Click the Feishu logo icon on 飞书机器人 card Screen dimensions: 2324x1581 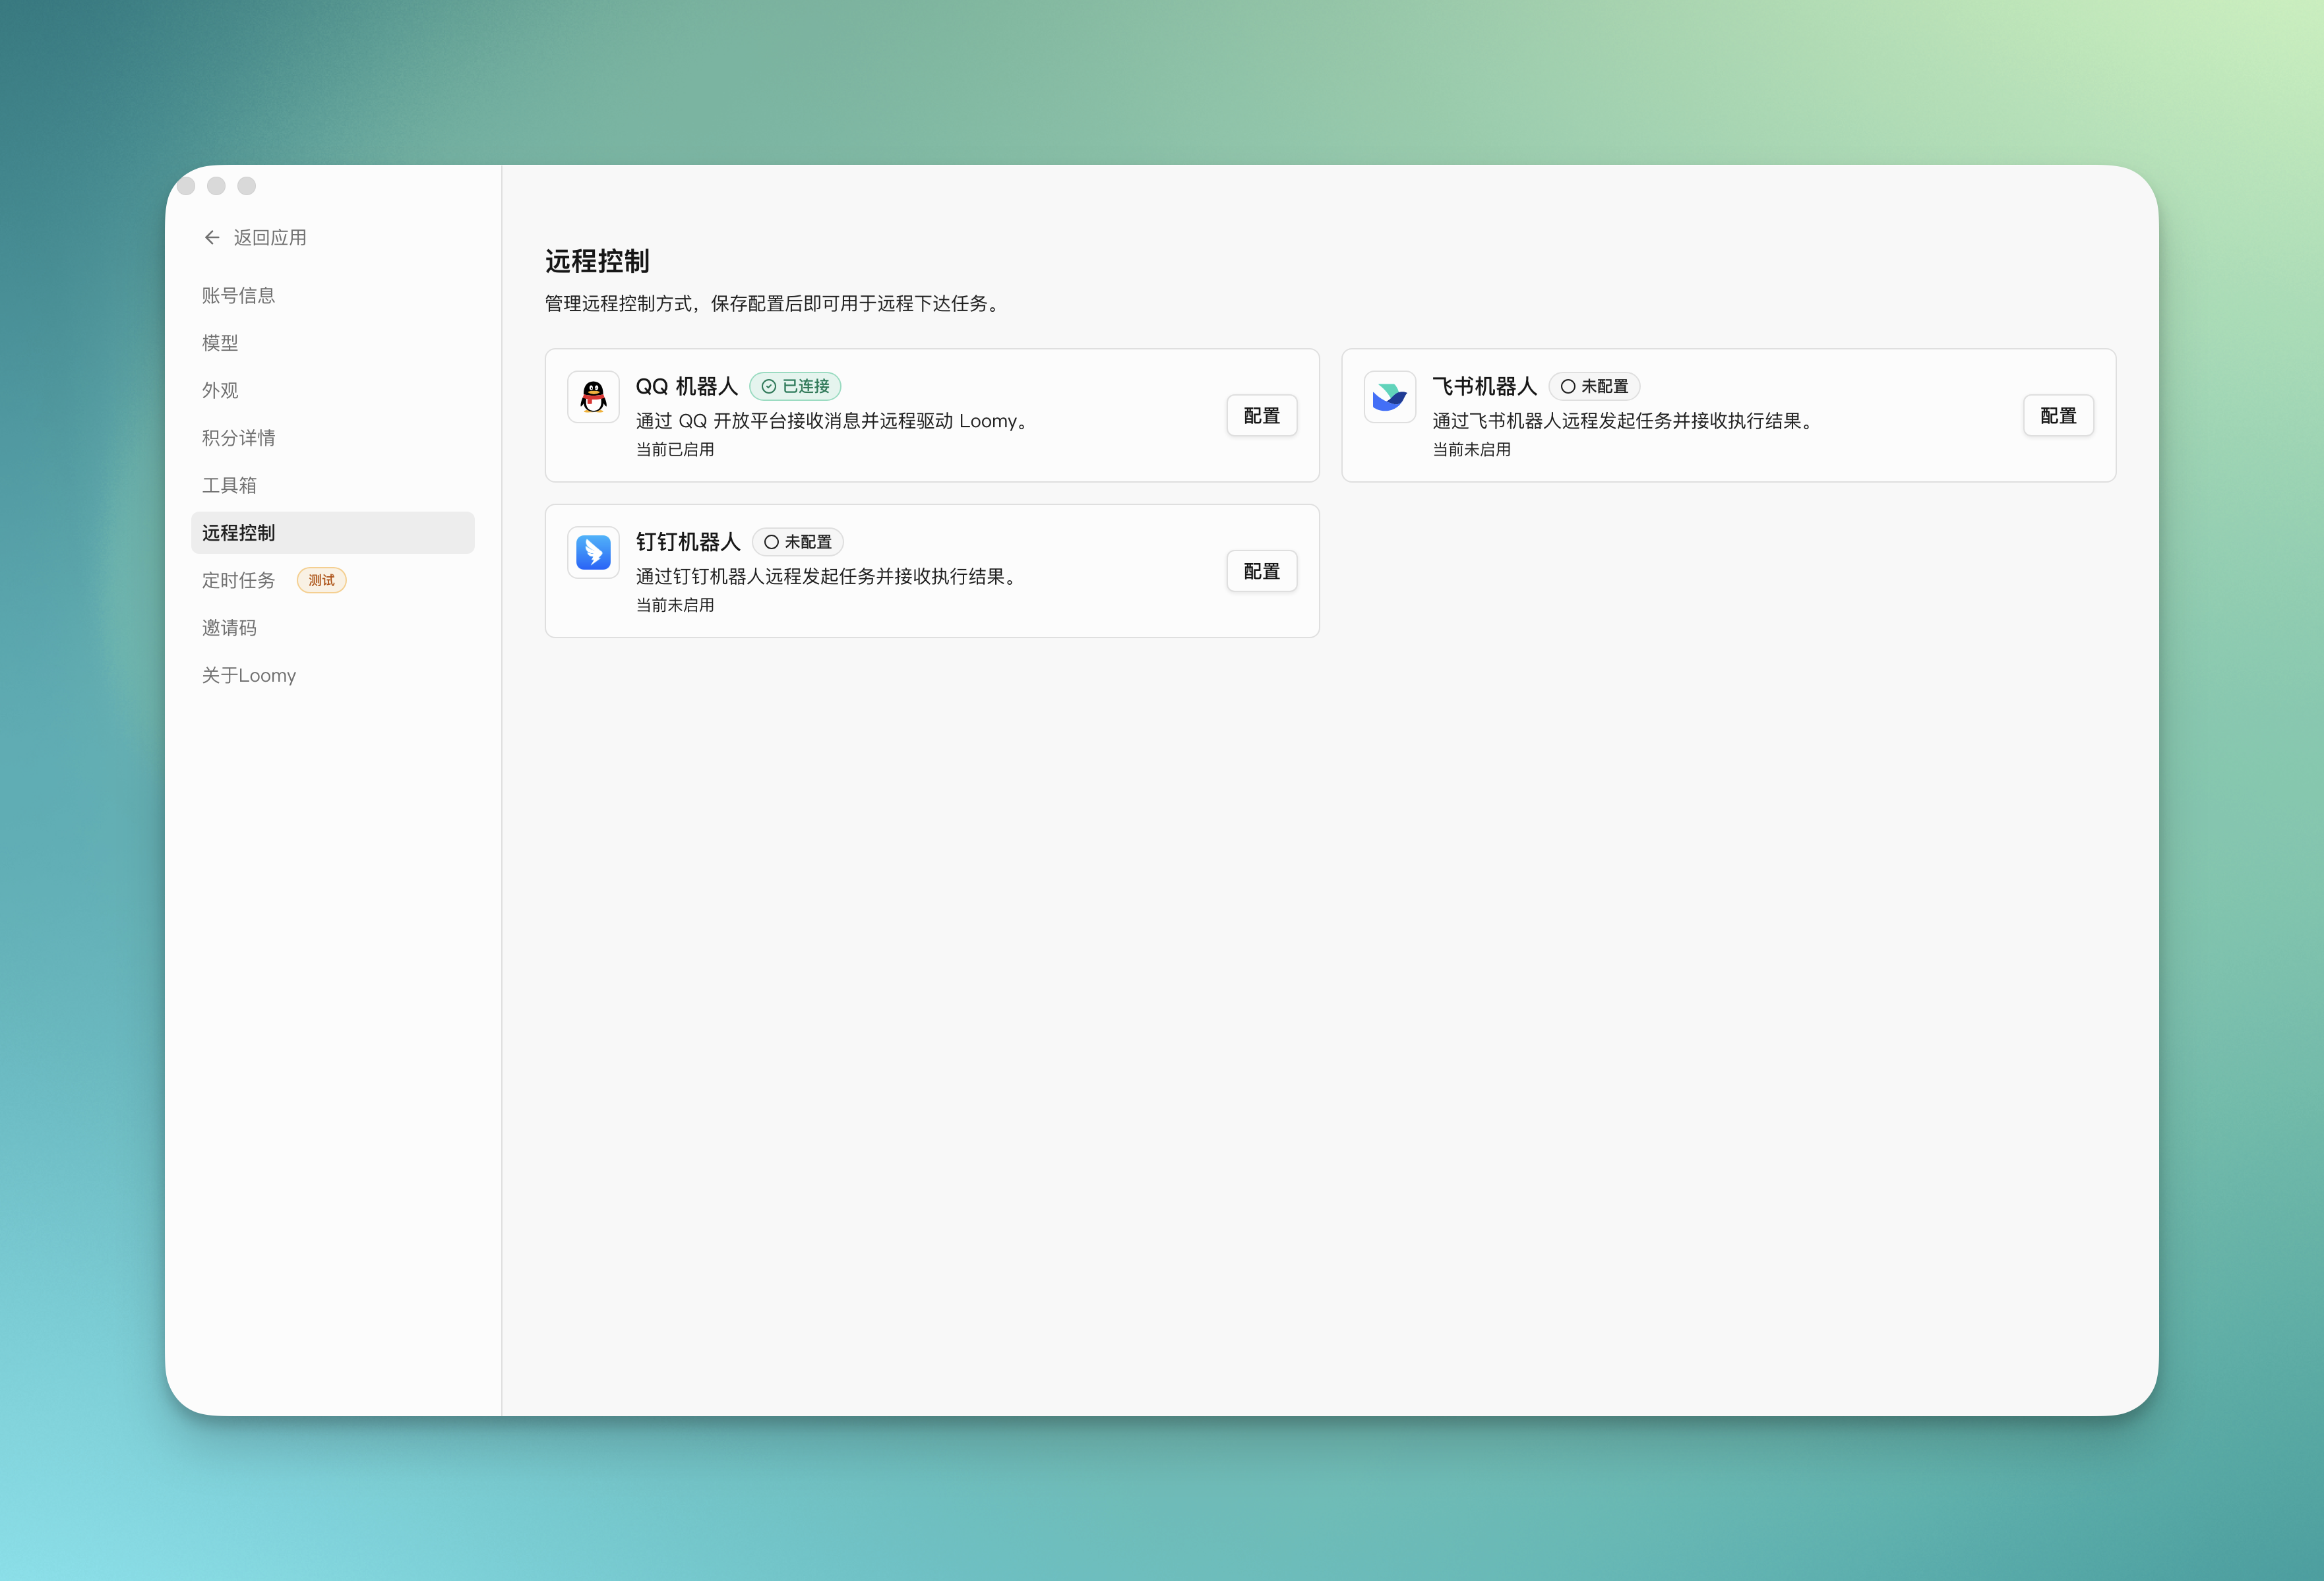coord(1390,396)
